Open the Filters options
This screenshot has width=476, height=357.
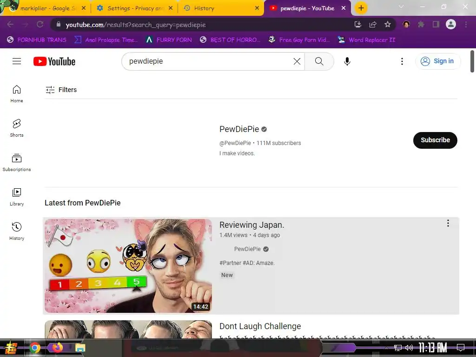(61, 90)
